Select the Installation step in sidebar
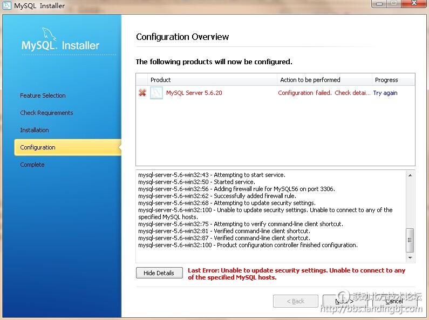The image size is (429, 320). 35,130
